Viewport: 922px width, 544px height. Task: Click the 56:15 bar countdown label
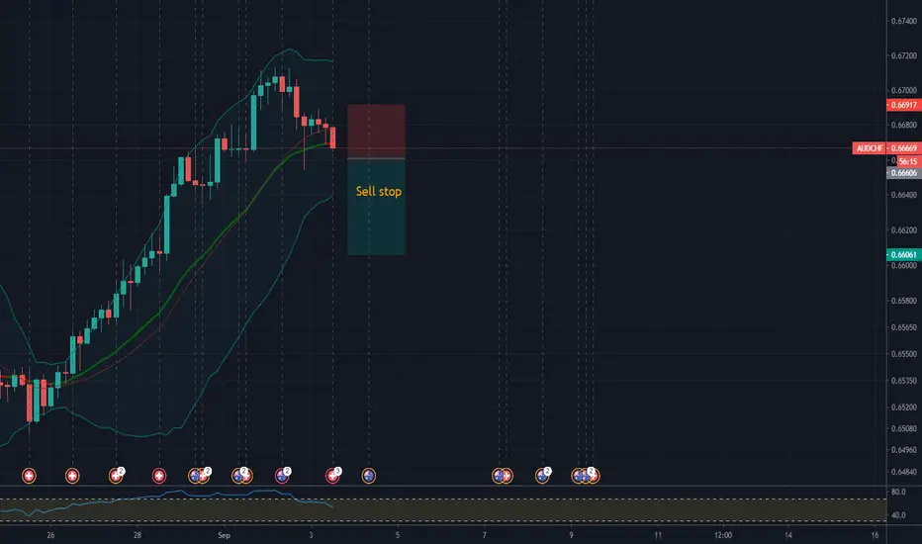[x=908, y=161]
